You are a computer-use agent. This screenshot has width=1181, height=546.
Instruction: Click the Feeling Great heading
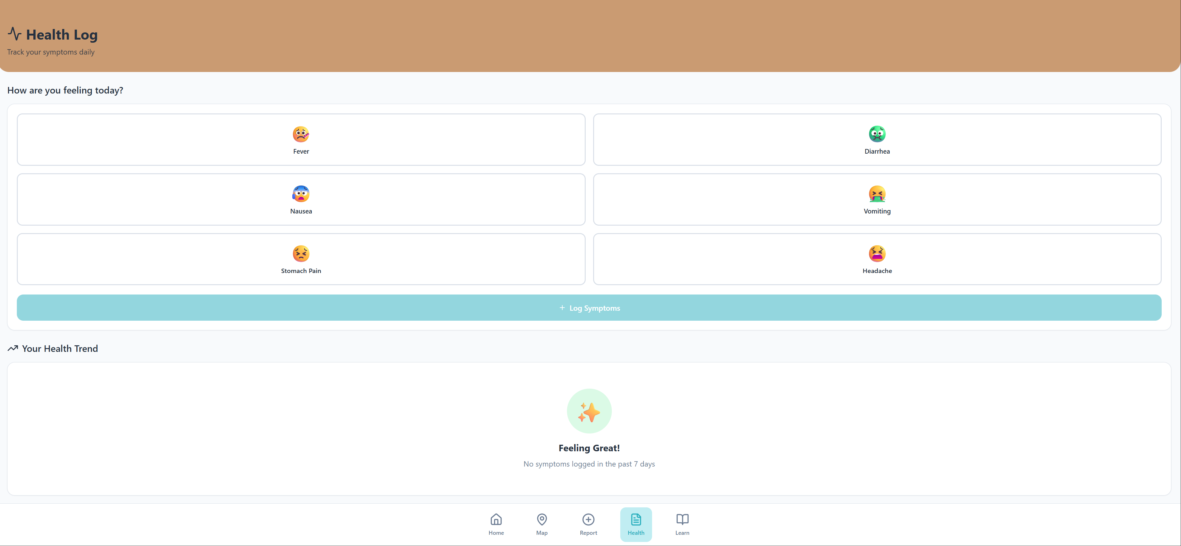click(589, 448)
